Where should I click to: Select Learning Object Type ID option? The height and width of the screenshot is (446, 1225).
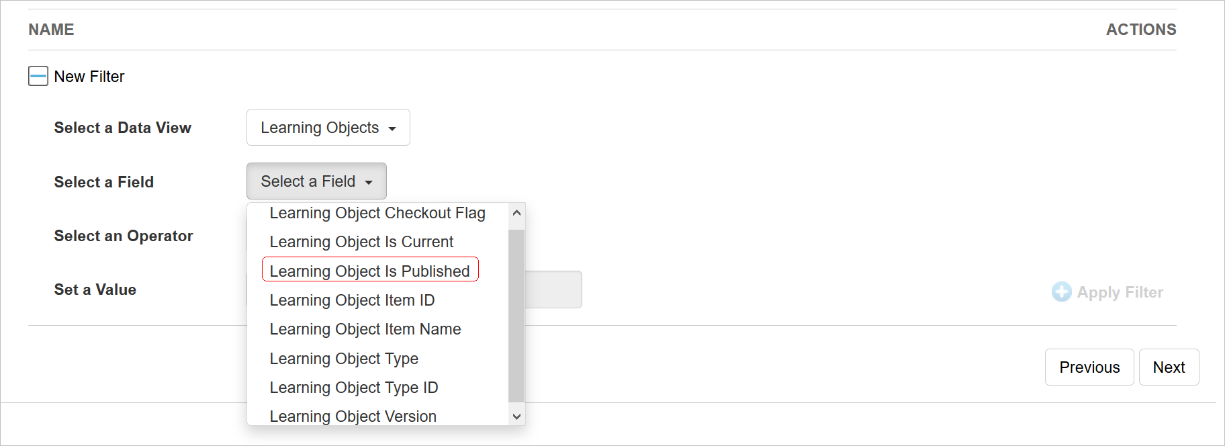[x=353, y=388]
